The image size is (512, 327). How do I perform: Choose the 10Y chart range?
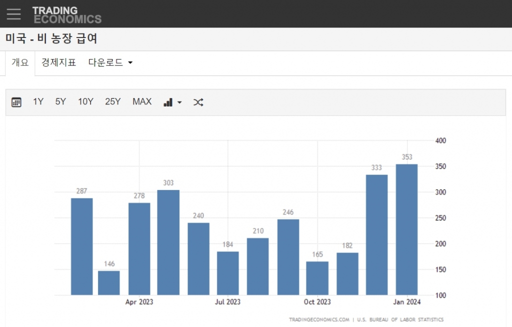(x=85, y=102)
